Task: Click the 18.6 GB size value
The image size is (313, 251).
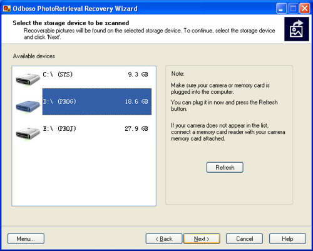Action: point(136,101)
